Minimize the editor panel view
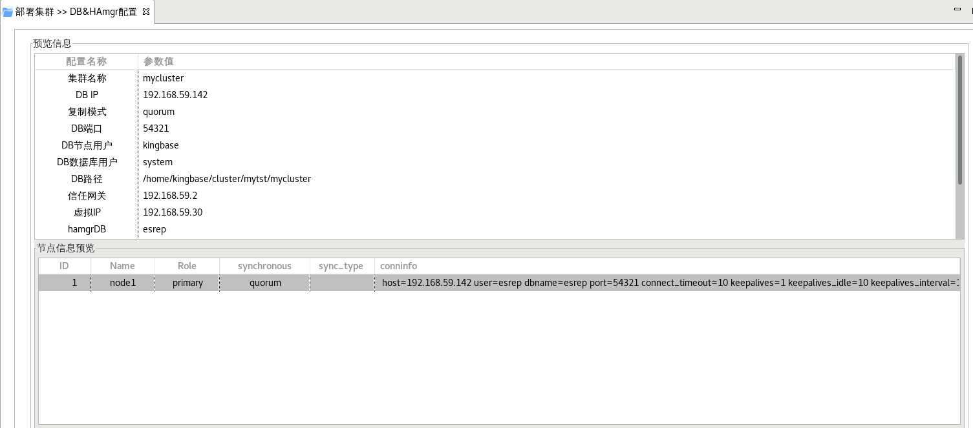The width and height of the screenshot is (973, 428). tap(957, 9)
